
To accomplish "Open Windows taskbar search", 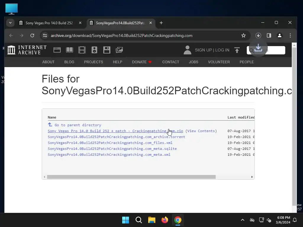I will tap(138, 220).
